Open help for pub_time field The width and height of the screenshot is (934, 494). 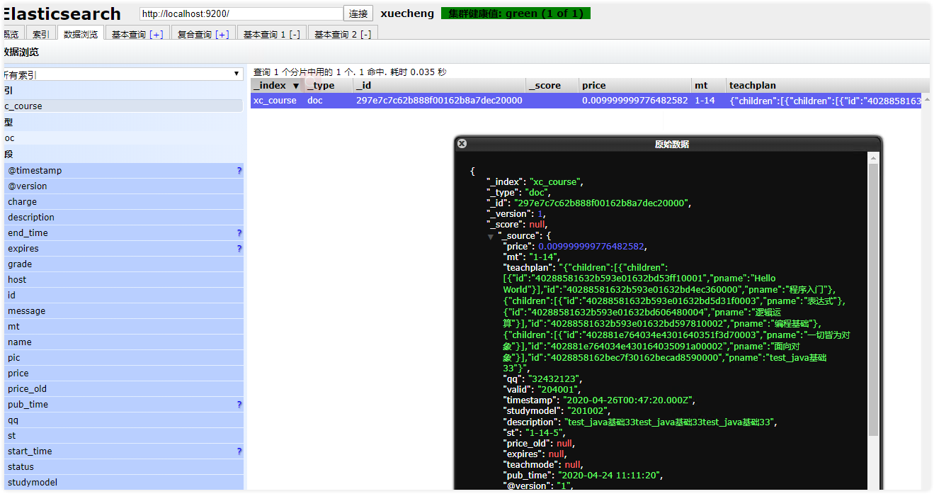239,405
